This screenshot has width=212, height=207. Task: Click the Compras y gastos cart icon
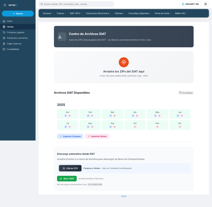pyautogui.click(x=4, y=32)
